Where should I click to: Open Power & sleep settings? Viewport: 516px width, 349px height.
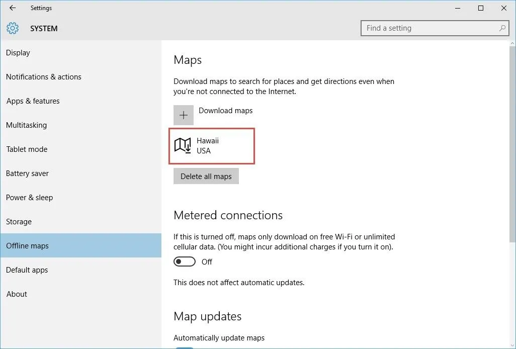coord(80,197)
